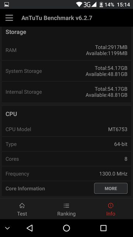The height and width of the screenshot is (237, 133).
Task: Switch to the Ranking tab
Action: click(66, 209)
